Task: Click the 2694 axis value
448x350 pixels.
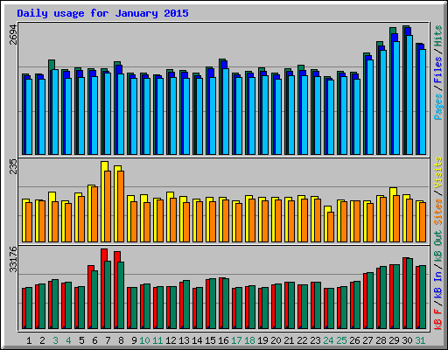Action: coord(13,34)
